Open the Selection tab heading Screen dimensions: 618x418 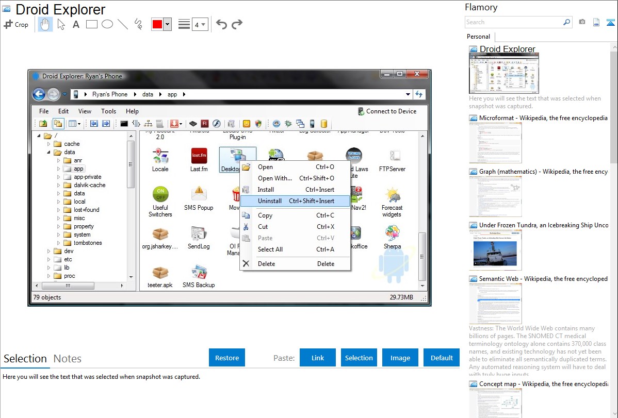25,359
